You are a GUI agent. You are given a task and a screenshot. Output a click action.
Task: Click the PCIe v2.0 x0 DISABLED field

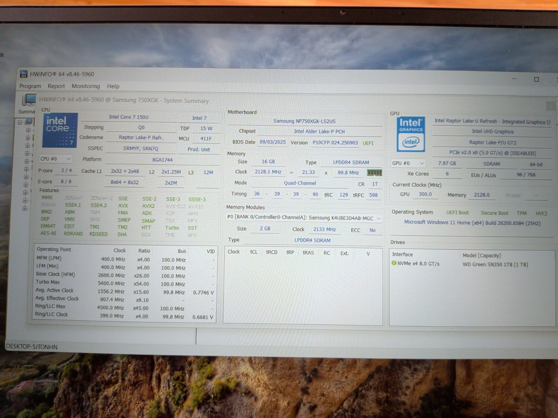pyautogui.click(x=492, y=153)
